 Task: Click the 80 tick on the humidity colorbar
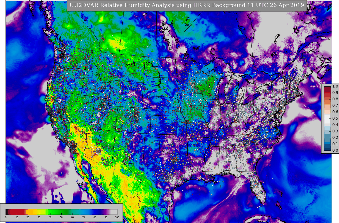pos(95,217)
